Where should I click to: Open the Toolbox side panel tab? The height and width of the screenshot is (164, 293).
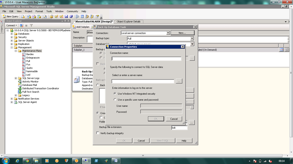point(2,27)
